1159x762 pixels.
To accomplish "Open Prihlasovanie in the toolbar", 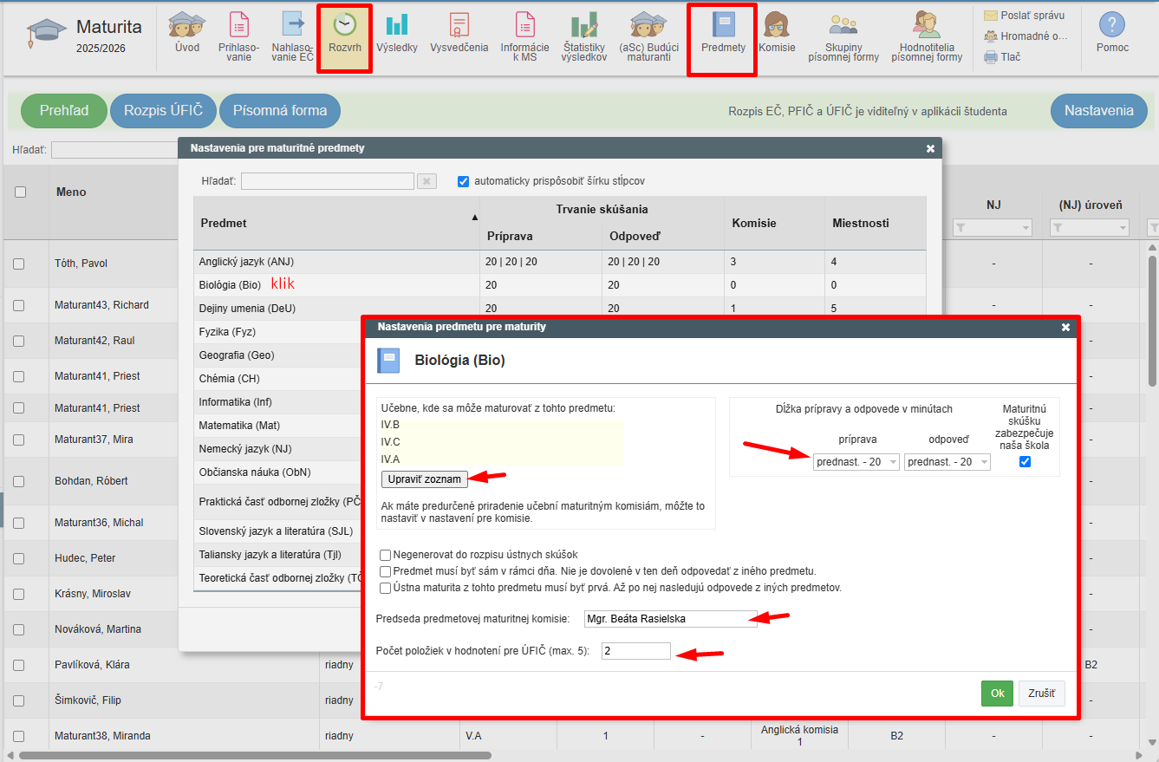I will pyautogui.click(x=238, y=36).
